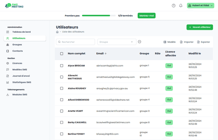Click Liste des utilisateurs breadcrumb

coord(73,32)
